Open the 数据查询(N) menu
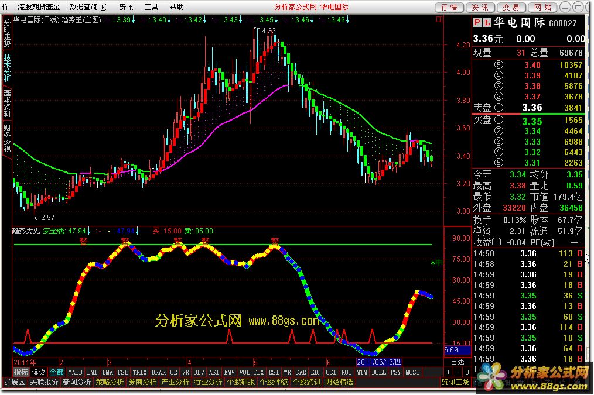The height and width of the screenshot is (395, 594). [x=88, y=7]
